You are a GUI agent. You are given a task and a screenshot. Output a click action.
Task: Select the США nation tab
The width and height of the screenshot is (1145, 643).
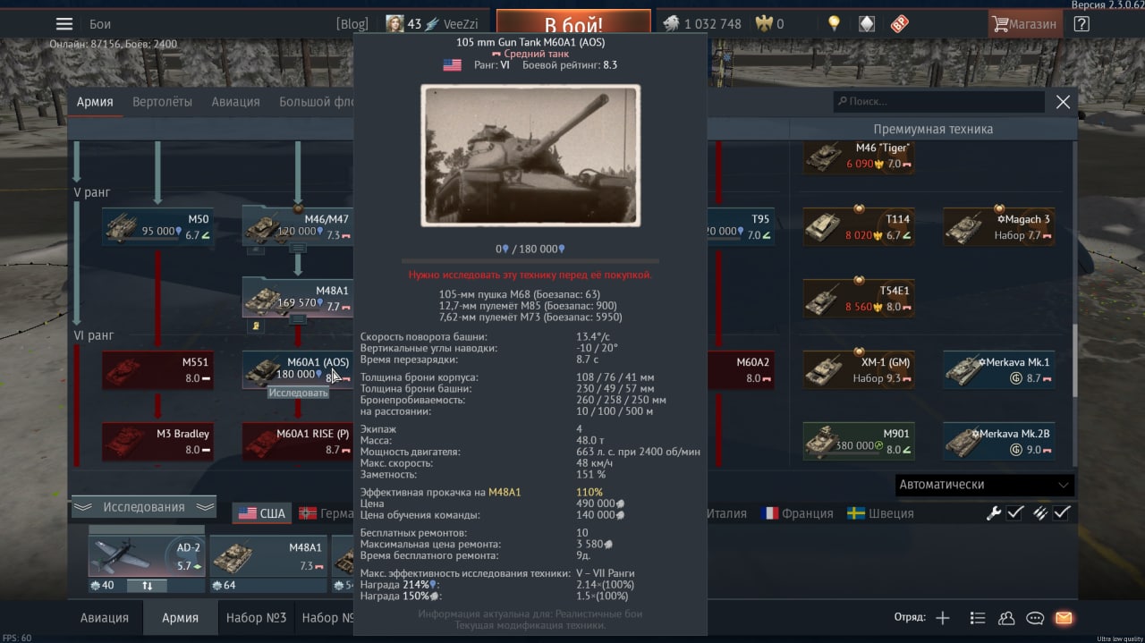pyautogui.click(x=262, y=513)
